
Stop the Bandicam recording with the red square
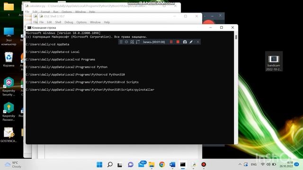178,42
